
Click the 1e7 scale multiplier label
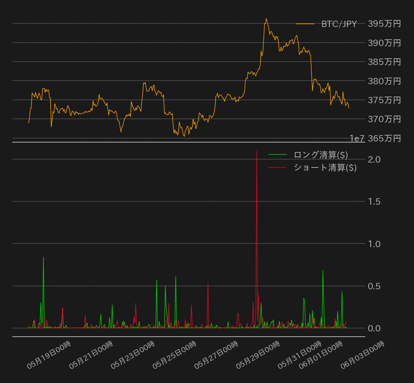point(357,138)
